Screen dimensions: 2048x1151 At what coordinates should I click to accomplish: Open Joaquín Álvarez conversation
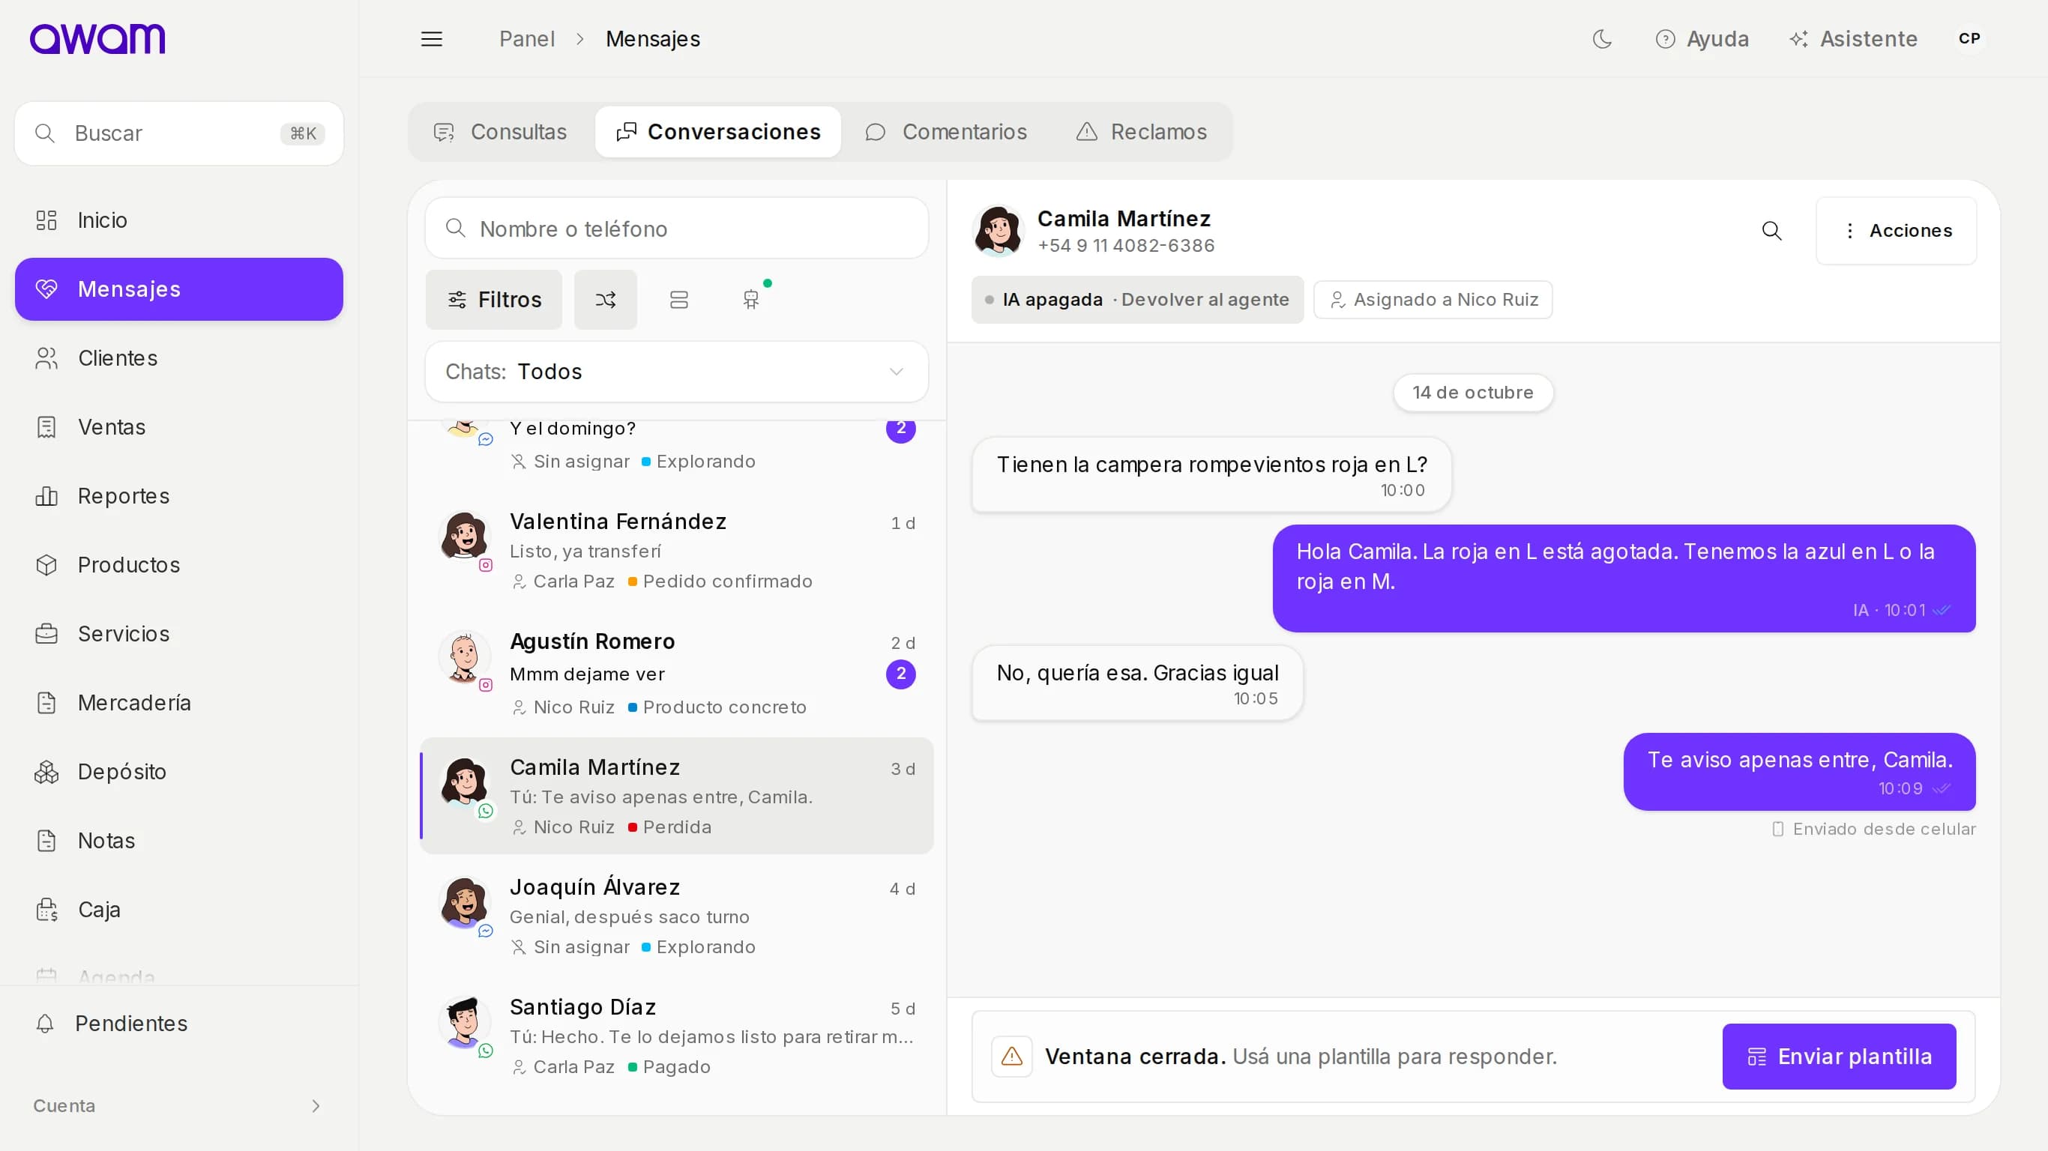click(x=677, y=916)
